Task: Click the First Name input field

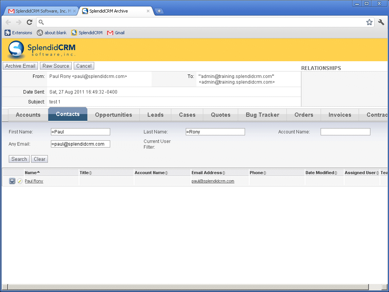Action: pos(81,132)
